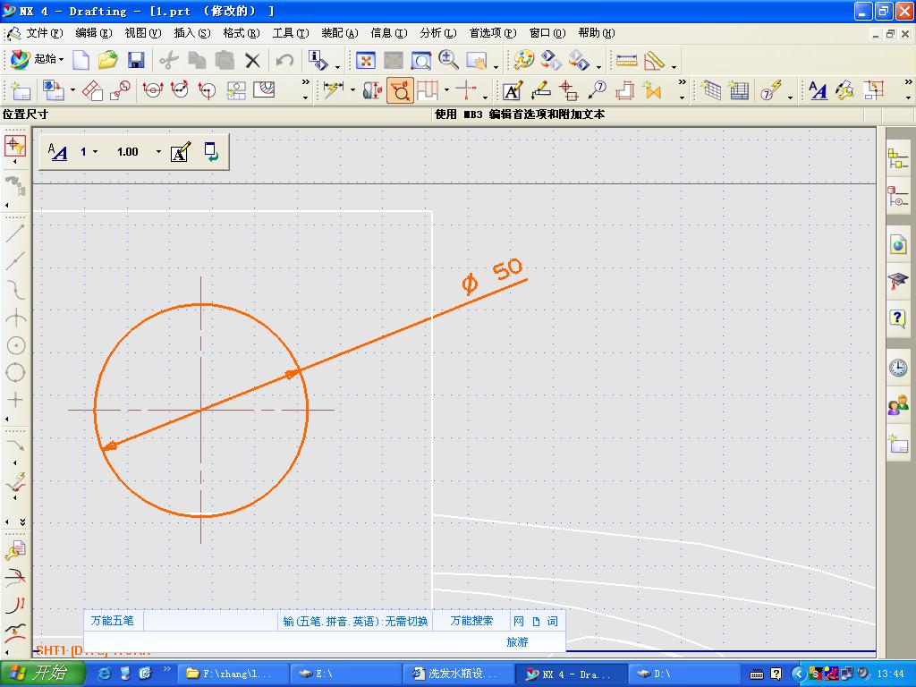
Task: Click the Projected View icon
Action: (92, 90)
